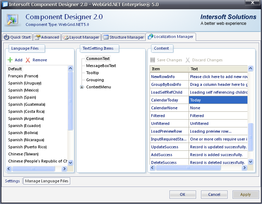Image resolution: width=262 pixels, height=204 pixels.
Task: Click the language list scroll down arrow
Action: [x=71, y=162]
